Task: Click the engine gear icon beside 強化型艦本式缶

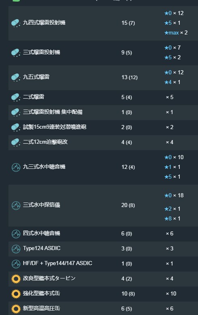Action: click(16, 294)
